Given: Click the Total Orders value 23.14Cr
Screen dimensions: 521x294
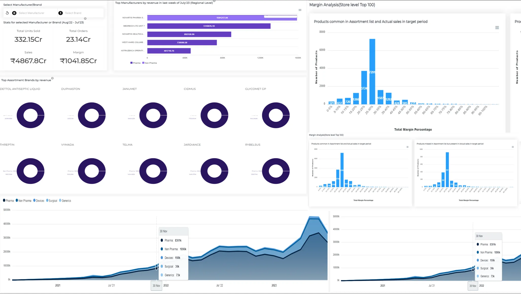Looking at the screenshot, I should point(78,40).
